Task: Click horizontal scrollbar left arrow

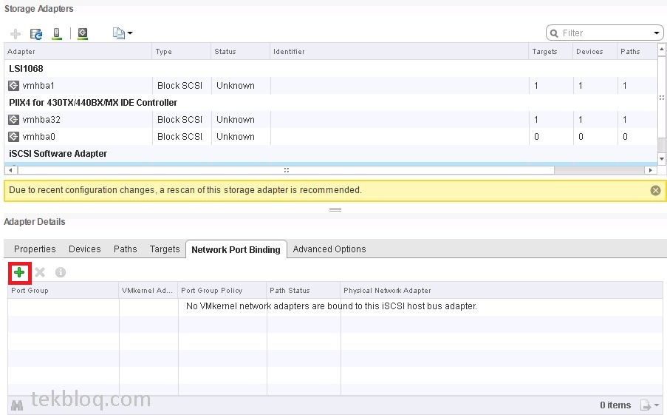Action: tap(10, 170)
